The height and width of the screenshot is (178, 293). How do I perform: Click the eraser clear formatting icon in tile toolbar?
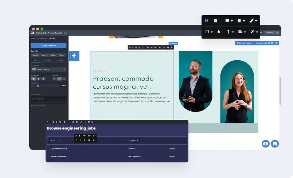click(160, 48)
